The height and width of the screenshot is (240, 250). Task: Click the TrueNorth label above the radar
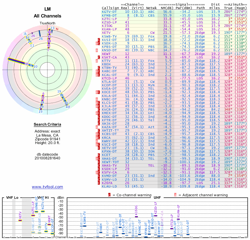point(47,23)
